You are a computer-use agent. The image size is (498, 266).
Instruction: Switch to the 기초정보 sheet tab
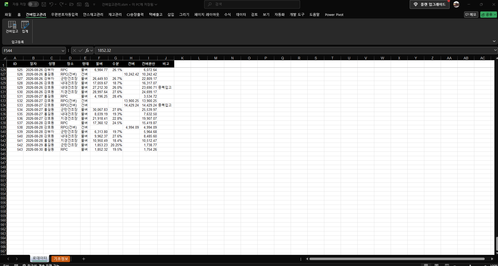click(61, 259)
